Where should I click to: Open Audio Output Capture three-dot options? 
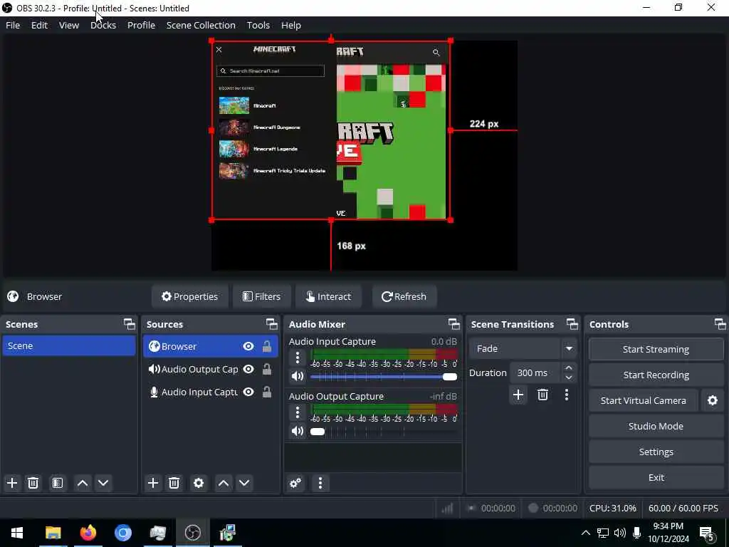pos(298,412)
